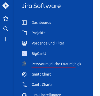The width and height of the screenshot is (100, 96).
Task: Select Gantt Chart menu entry
Action: pos(41,74)
